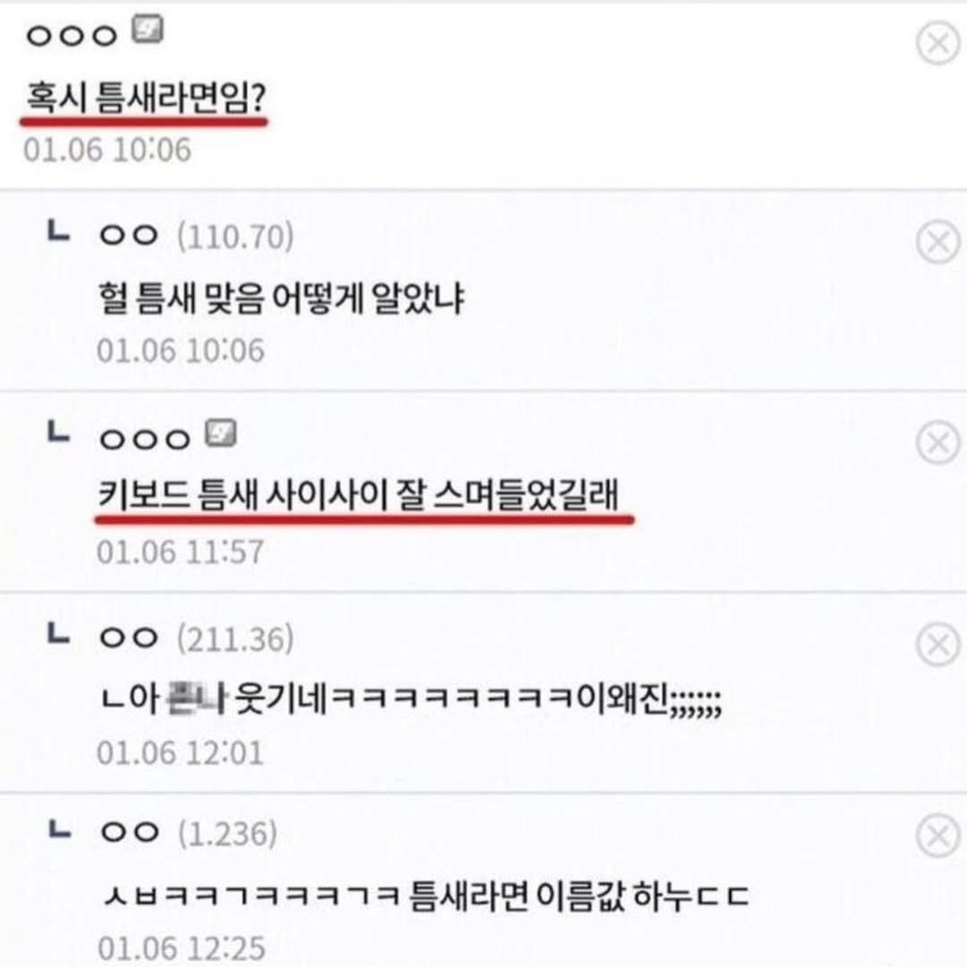Click underlined text '키보드 틈새 사이사이 잘 스며들었길래'
The height and width of the screenshot is (967, 967).
(x=358, y=495)
